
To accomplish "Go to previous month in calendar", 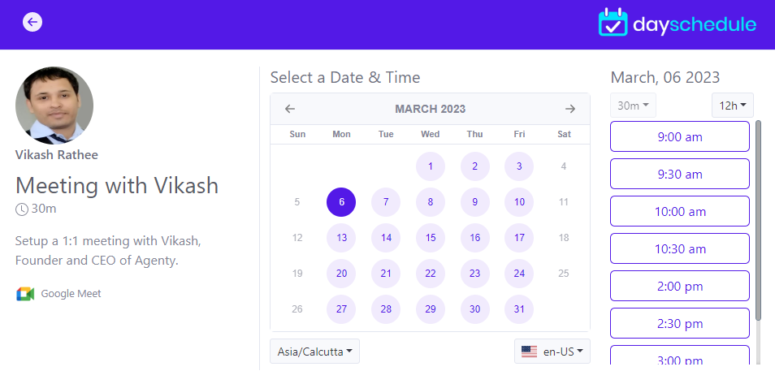I will (x=290, y=109).
